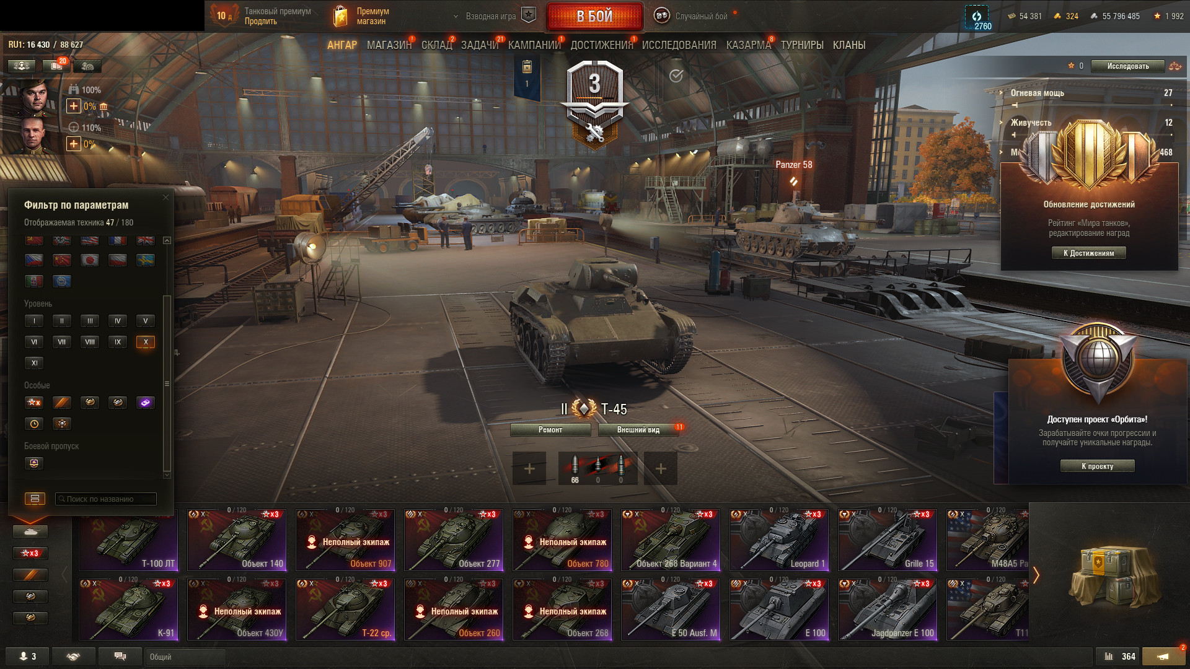Open the chat channels speech-bubble icon

[120, 657]
